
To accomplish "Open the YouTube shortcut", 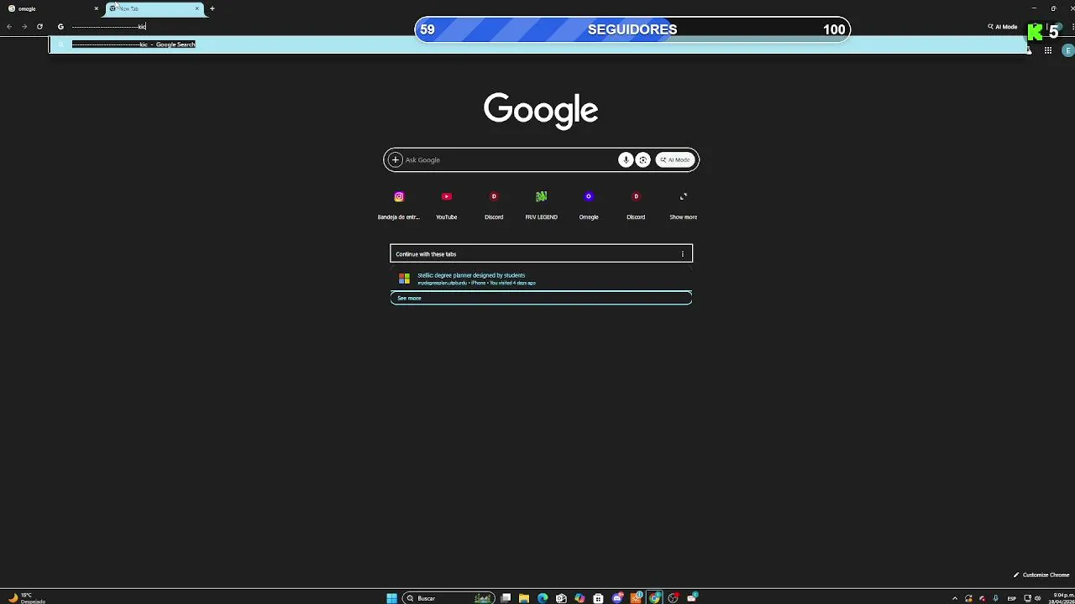I will (x=447, y=206).
